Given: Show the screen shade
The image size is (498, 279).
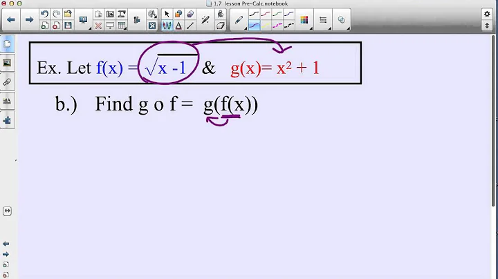Looking at the screenshot, I should [110, 26].
